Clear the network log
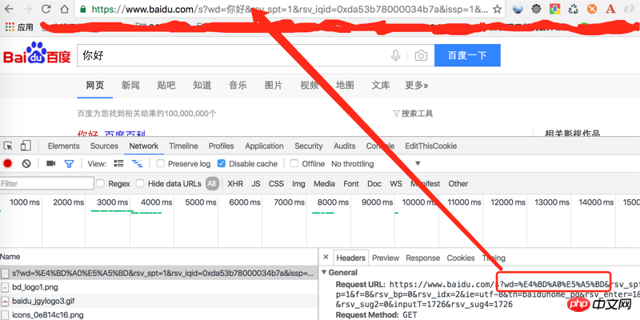Image resolution: width=640 pixels, height=320 pixels. [26, 164]
